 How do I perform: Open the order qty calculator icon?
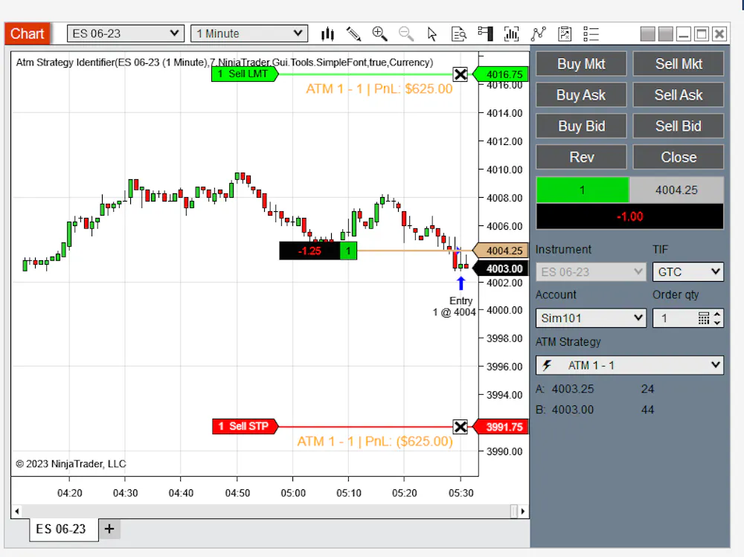coord(704,318)
